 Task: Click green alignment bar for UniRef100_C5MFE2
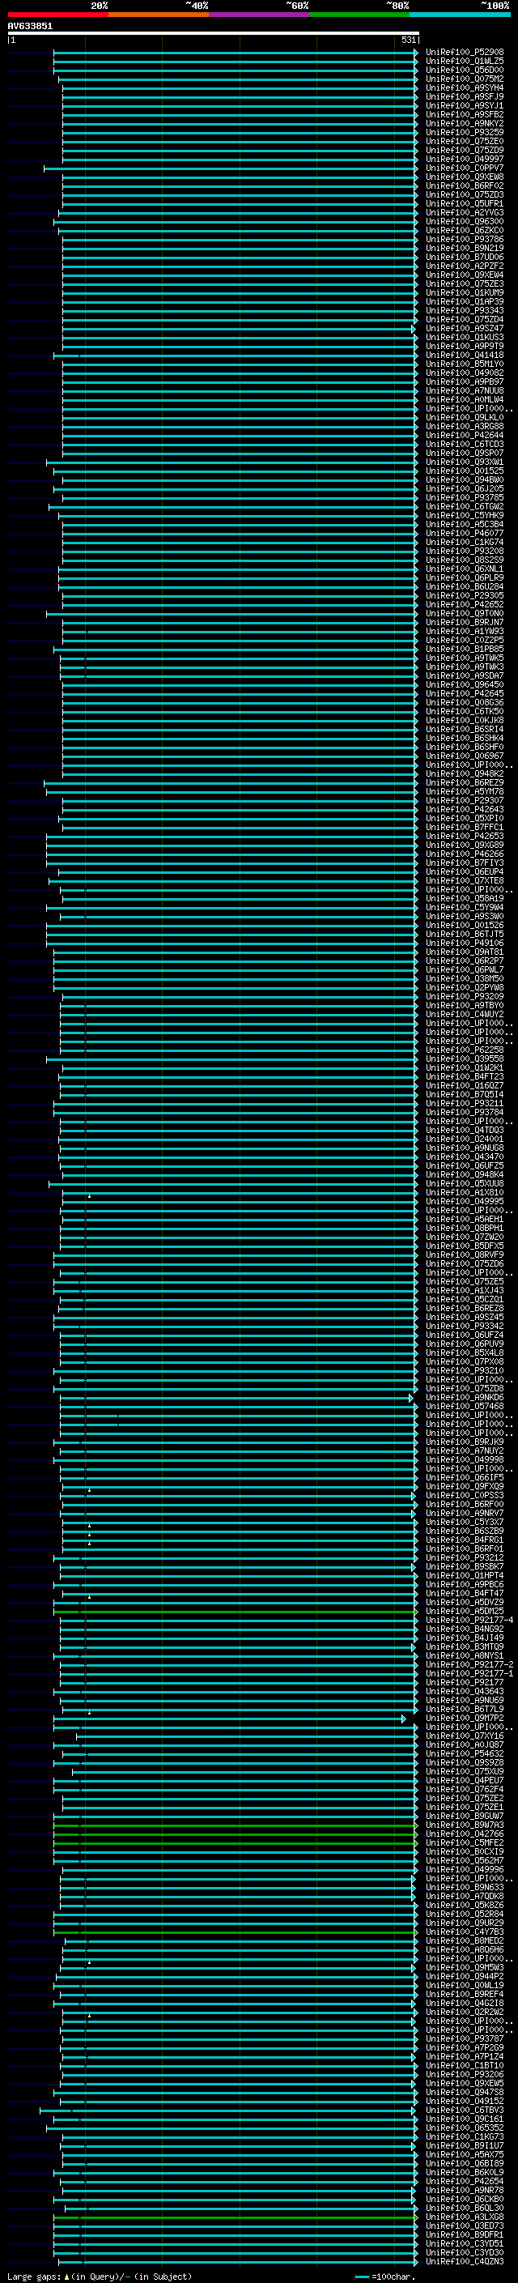click(236, 1842)
